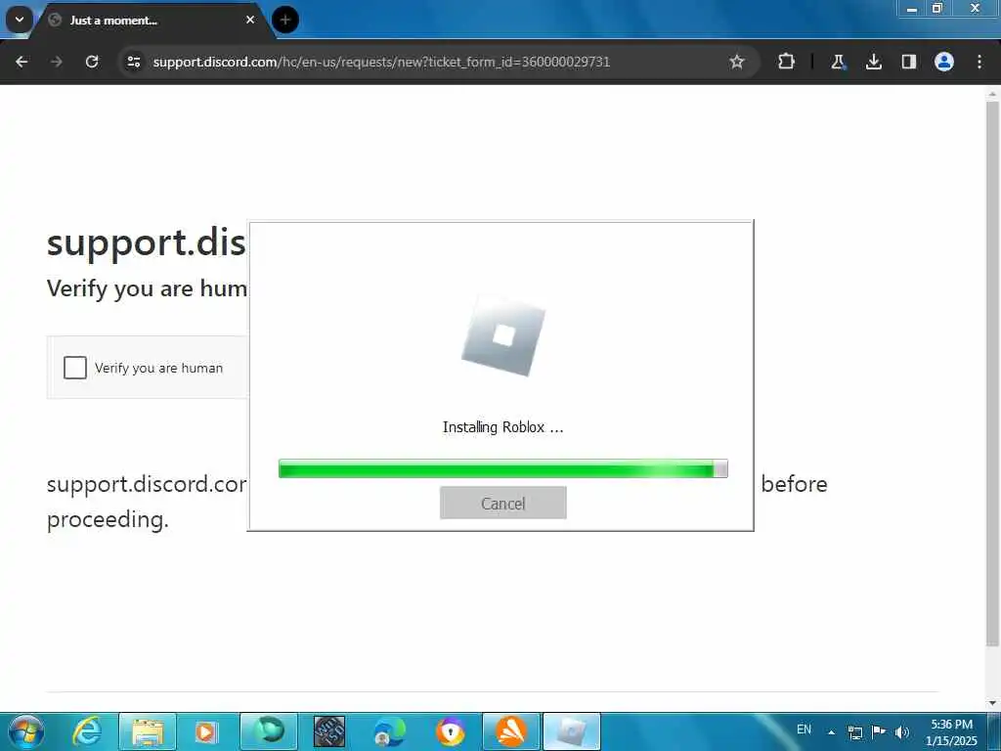The width and height of the screenshot is (1001, 751).
Task: Open the volume speaker tray icon
Action: [902, 731]
